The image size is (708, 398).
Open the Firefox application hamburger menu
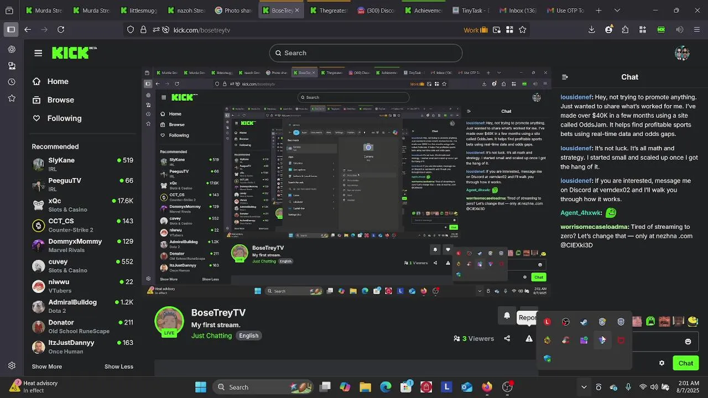(x=696, y=30)
